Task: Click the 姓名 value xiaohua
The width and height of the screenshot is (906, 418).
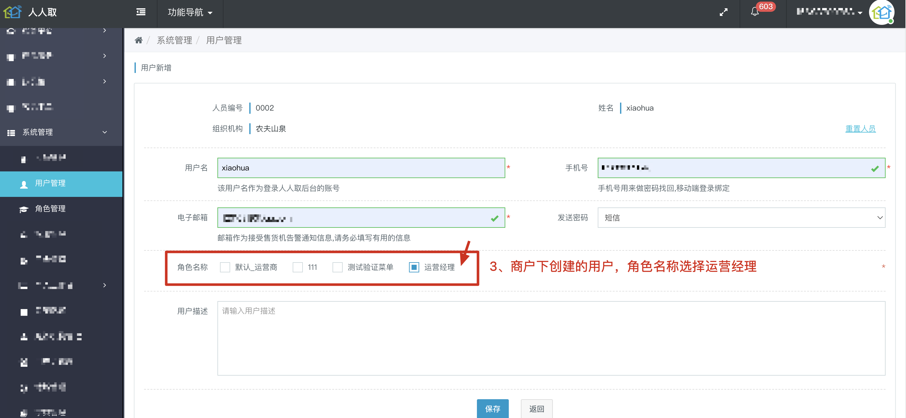Action: 639,108
